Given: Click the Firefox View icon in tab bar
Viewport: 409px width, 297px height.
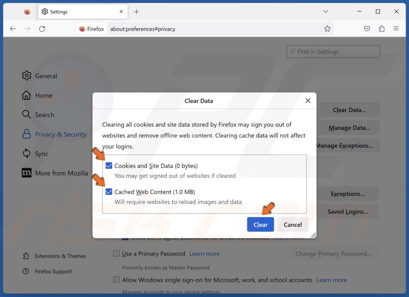Looking at the screenshot, I should click(27, 12).
